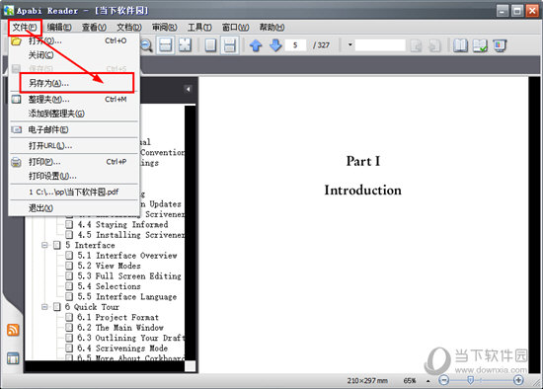Screen dimensions: 543x389
Task: Open zoom percent arrow next to 65%
Action: pos(428,381)
